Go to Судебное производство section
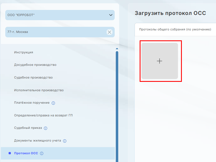Viewport: 216px width, 162px height. pos(33,78)
